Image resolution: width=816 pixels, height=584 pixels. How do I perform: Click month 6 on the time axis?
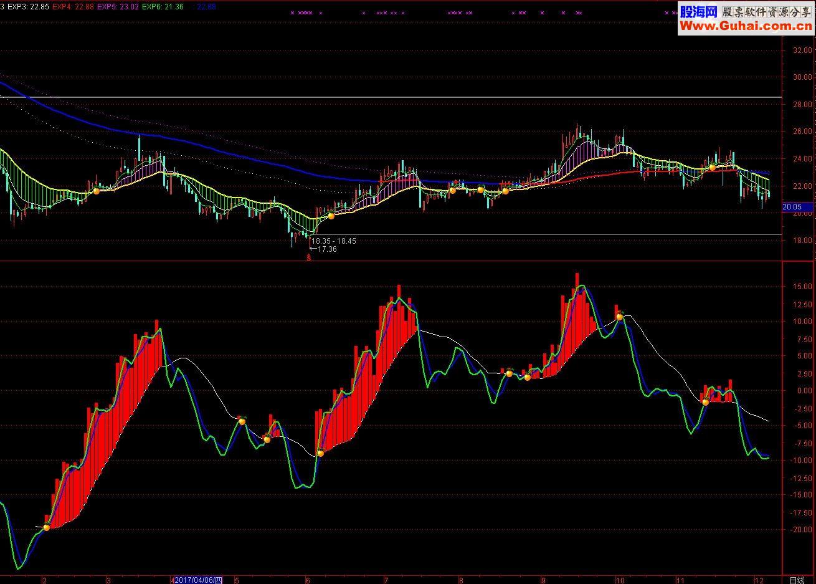(x=308, y=580)
